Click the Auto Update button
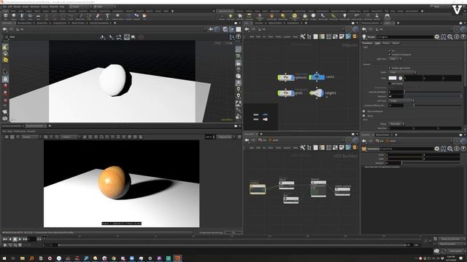 point(455,251)
